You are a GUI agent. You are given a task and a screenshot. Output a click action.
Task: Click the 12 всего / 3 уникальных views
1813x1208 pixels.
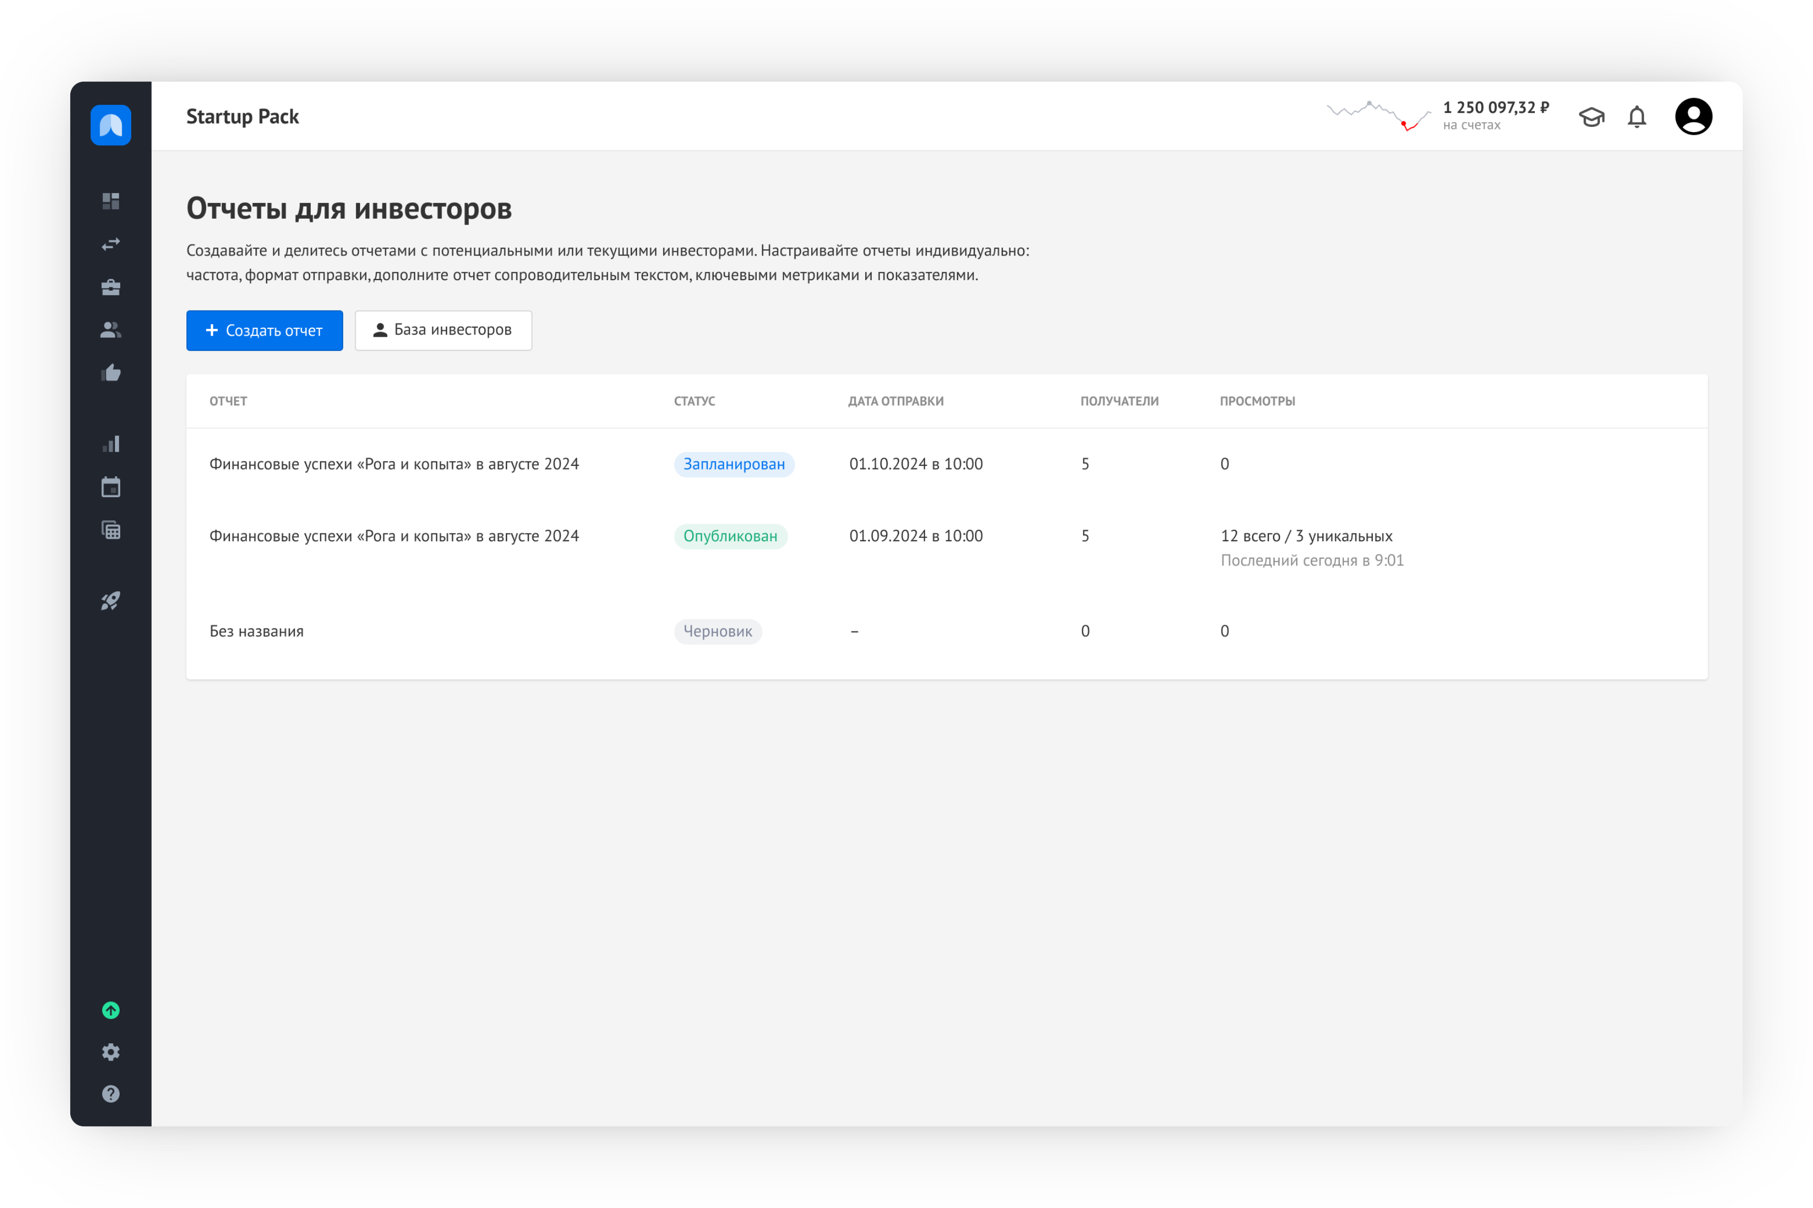coord(1307,536)
